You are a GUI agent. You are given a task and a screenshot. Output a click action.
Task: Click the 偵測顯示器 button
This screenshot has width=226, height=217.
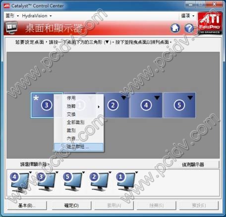point(193,164)
